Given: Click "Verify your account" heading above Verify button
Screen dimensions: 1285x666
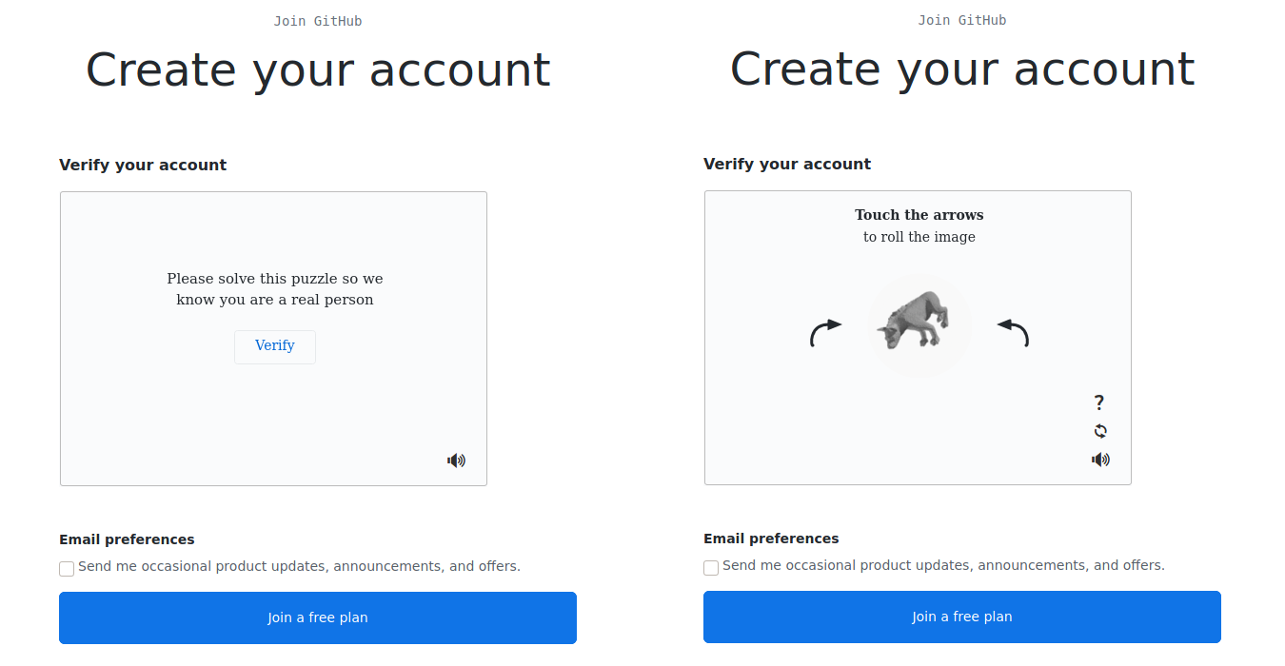Looking at the screenshot, I should pyautogui.click(x=143, y=165).
